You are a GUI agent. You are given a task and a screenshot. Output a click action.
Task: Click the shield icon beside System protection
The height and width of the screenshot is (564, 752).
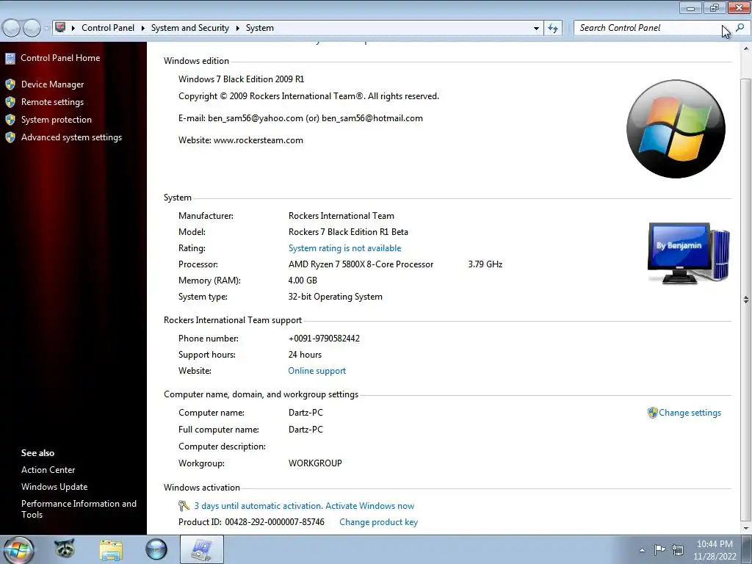(10, 120)
